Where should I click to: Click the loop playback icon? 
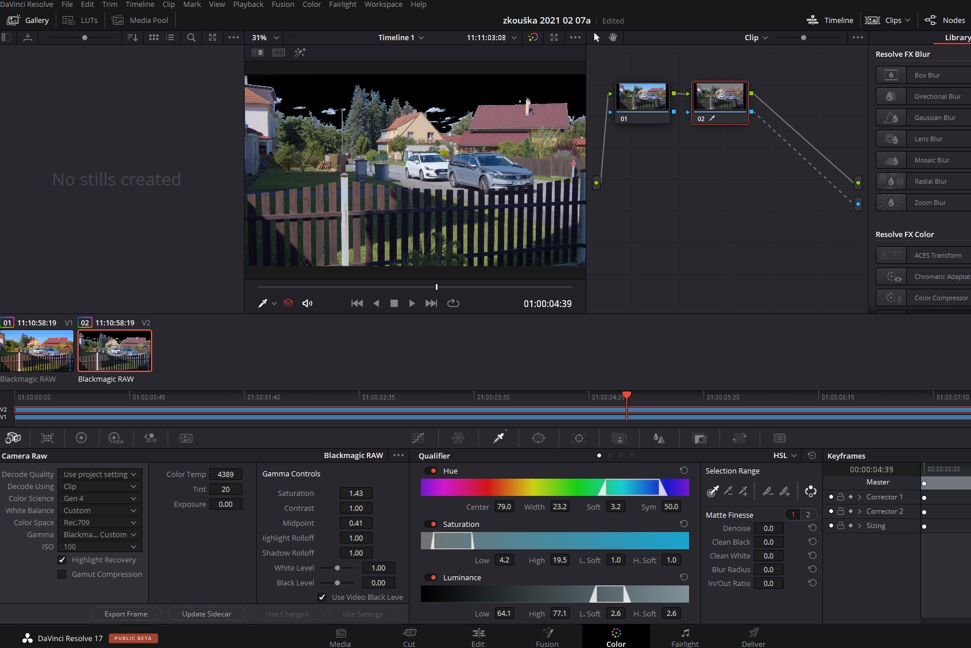453,303
